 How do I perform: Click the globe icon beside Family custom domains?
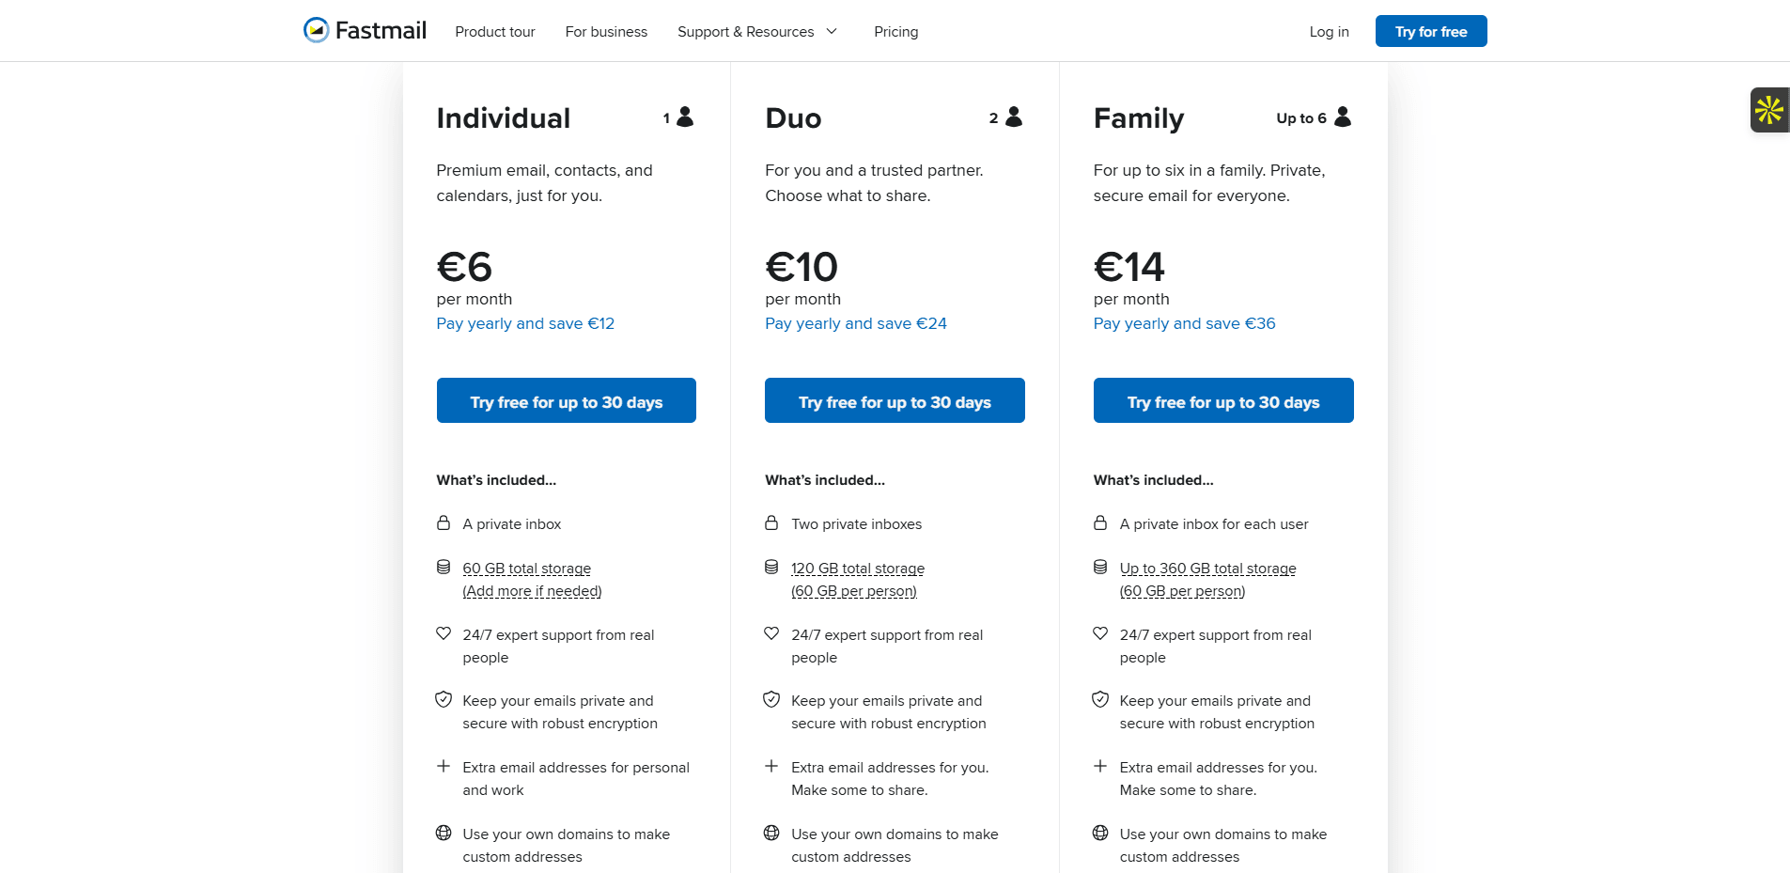1099,833
